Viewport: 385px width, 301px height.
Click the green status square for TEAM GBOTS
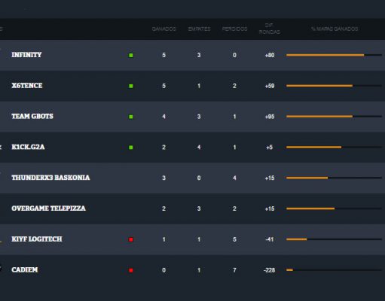coord(131,117)
